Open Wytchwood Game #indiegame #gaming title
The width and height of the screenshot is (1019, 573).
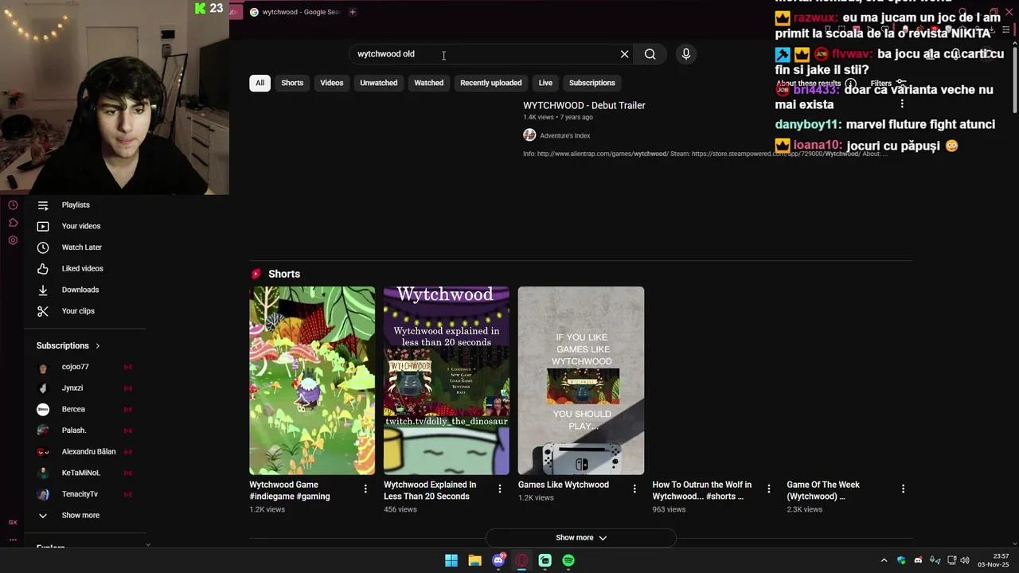pyautogui.click(x=290, y=490)
